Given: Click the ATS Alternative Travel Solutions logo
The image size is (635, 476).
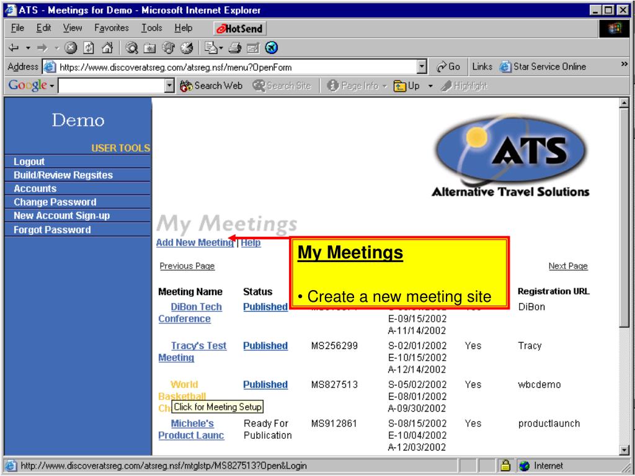Looking at the screenshot, I should click(x=511, y=156).
